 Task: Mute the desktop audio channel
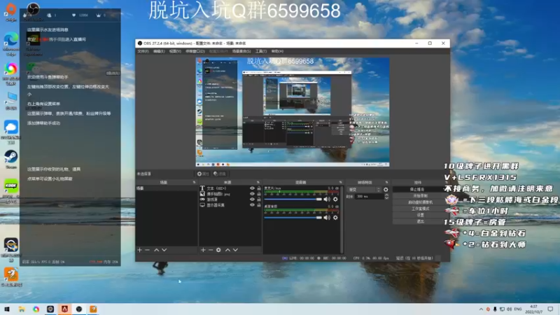coord(326,218)
